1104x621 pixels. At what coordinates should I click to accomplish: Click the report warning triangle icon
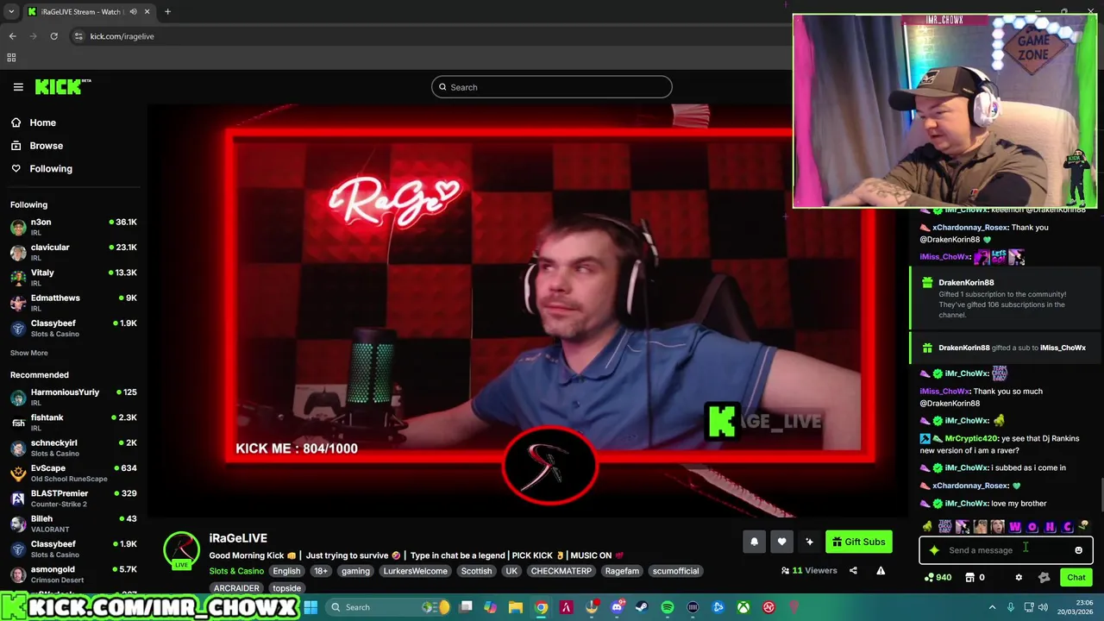[x=881, y=570]
